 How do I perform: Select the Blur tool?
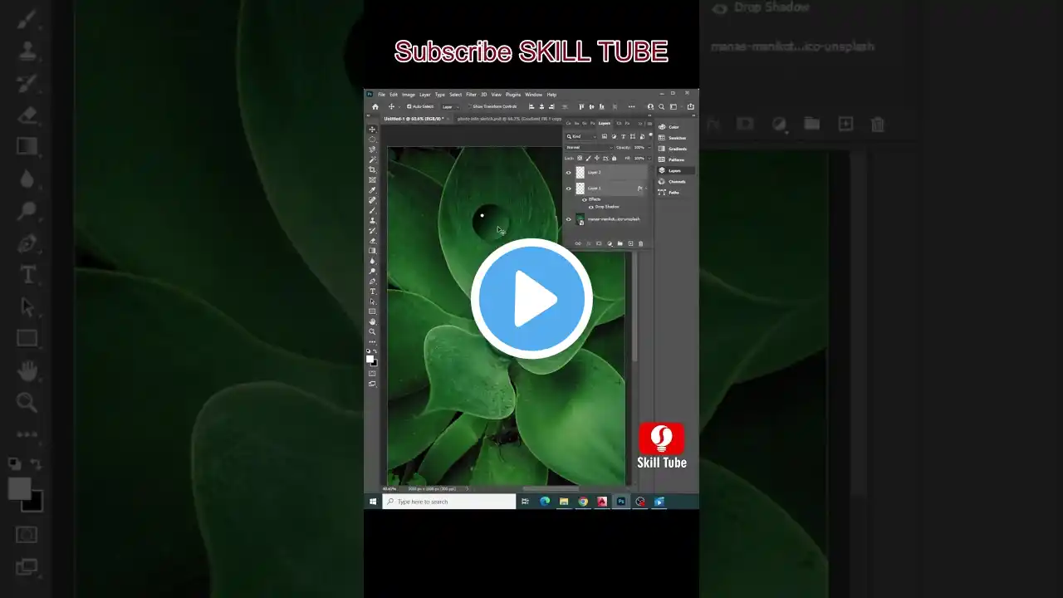click(372, 261)
